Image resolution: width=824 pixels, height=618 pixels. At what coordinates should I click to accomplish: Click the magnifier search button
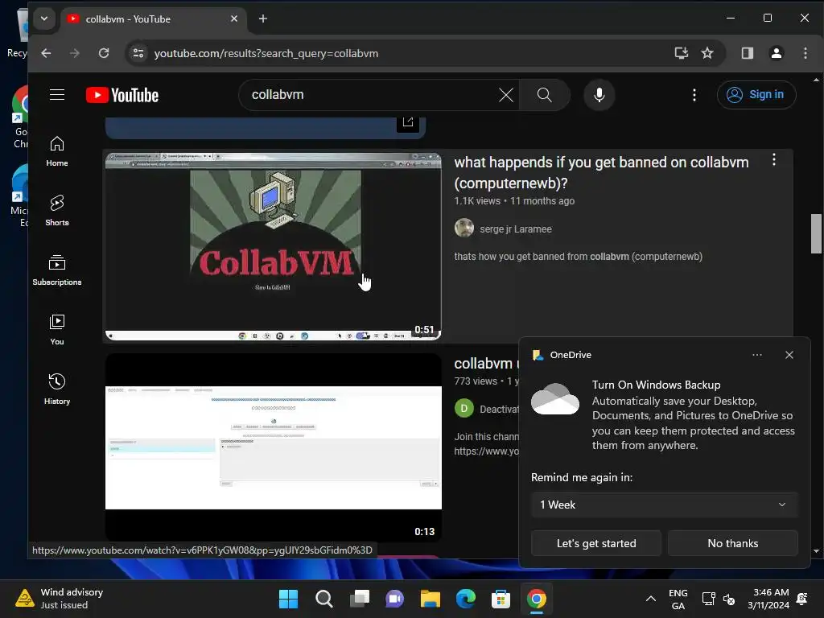point(545,95)
